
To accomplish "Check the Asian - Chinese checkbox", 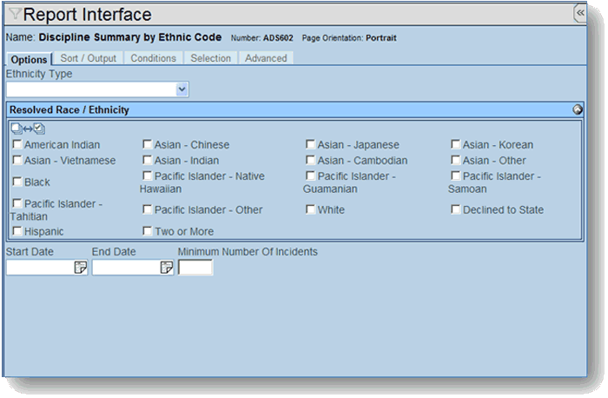I will click(x=147, y=144).
